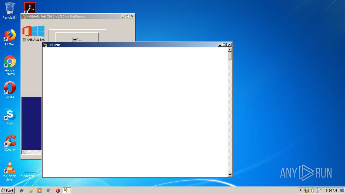Image resolution: width=345 pixels, height=194 pixels.
Task: Click KMSAuto Net 2016 v1.5.3 title text
Action: [56, 16]
